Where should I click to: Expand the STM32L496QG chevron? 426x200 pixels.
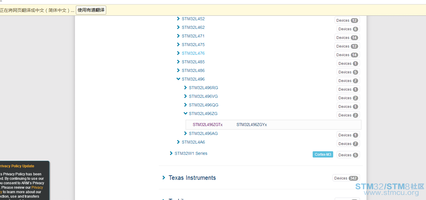click(185, 105)
